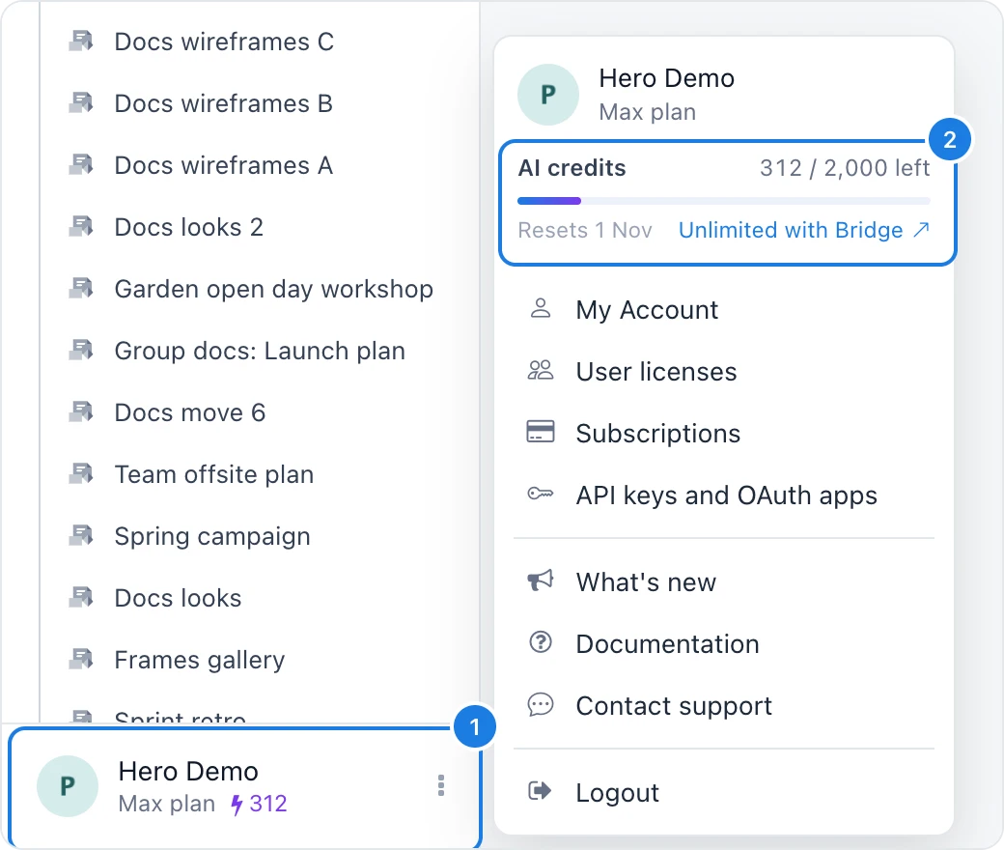Click the chat bubble icon beside Contact support
1004x850 pixels.
point(541,704)
